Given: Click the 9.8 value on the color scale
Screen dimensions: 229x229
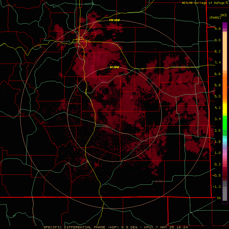Looking at the screenshot, I should 218,29.
